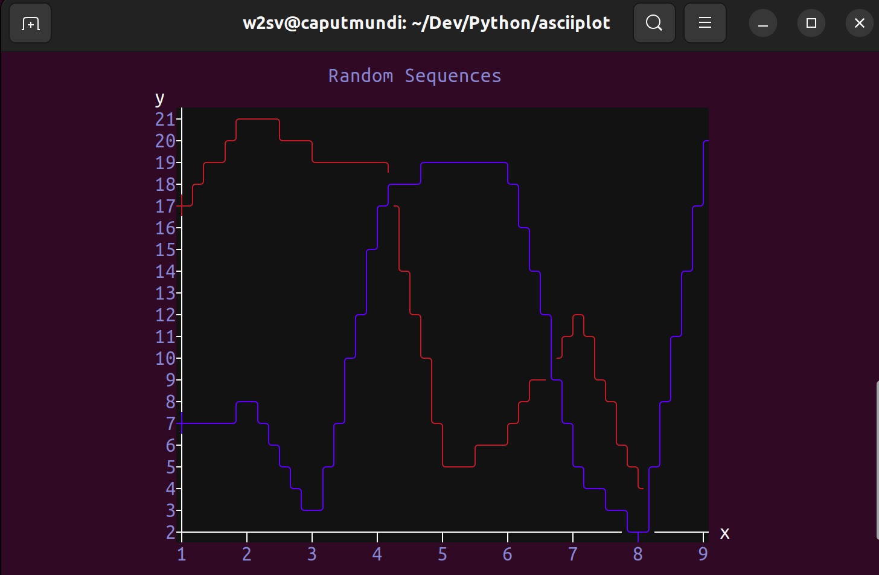The image size is (879, 575).
Task: Click the terminal title bar text
Action: [x=426, y=23]
